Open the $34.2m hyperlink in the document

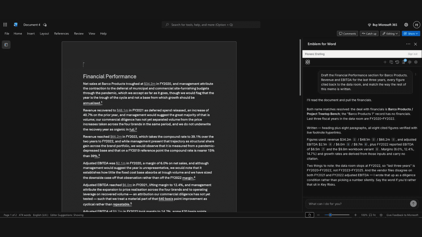(x=150, y=84)
